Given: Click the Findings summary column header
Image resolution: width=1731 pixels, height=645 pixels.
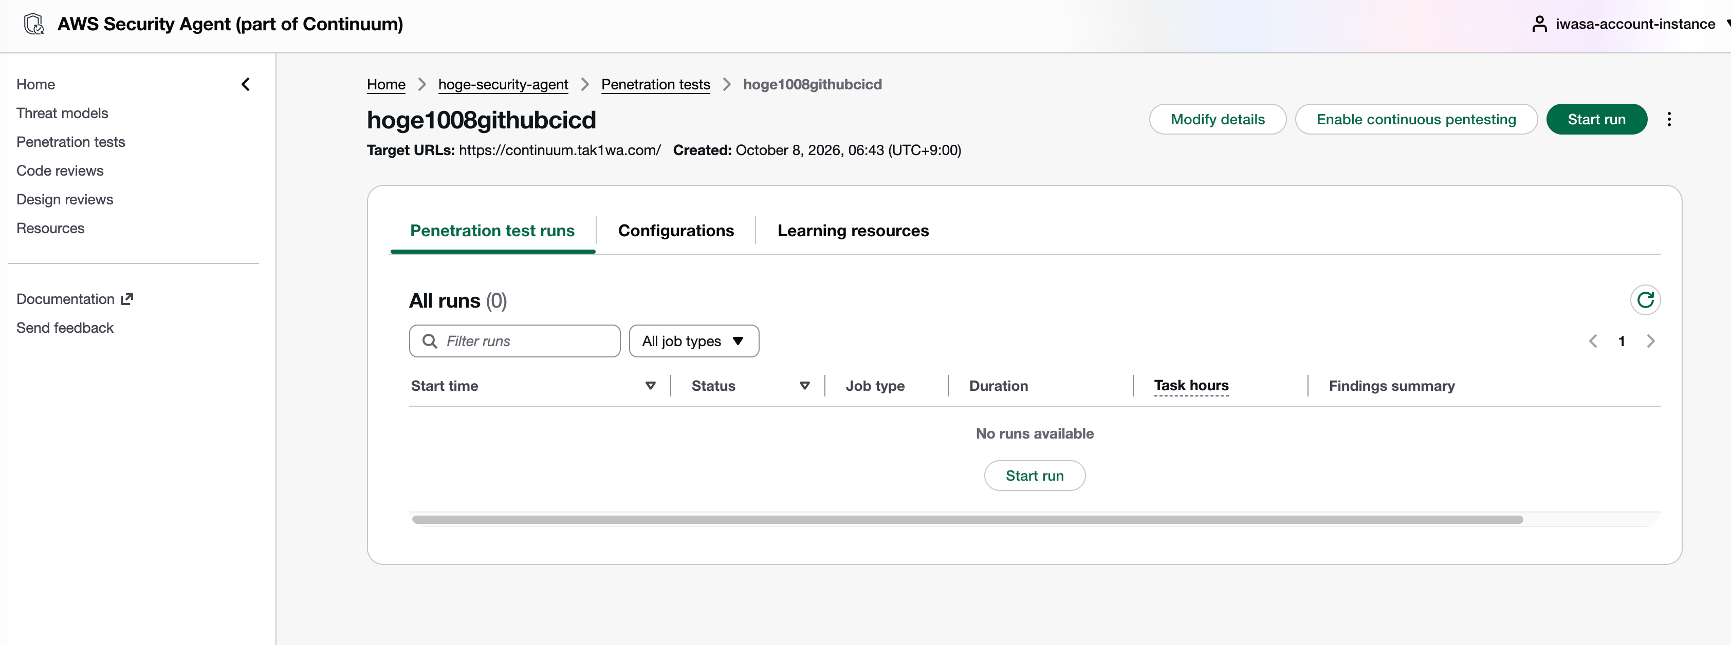Looking at the screenshot, I should [1391, 386].
